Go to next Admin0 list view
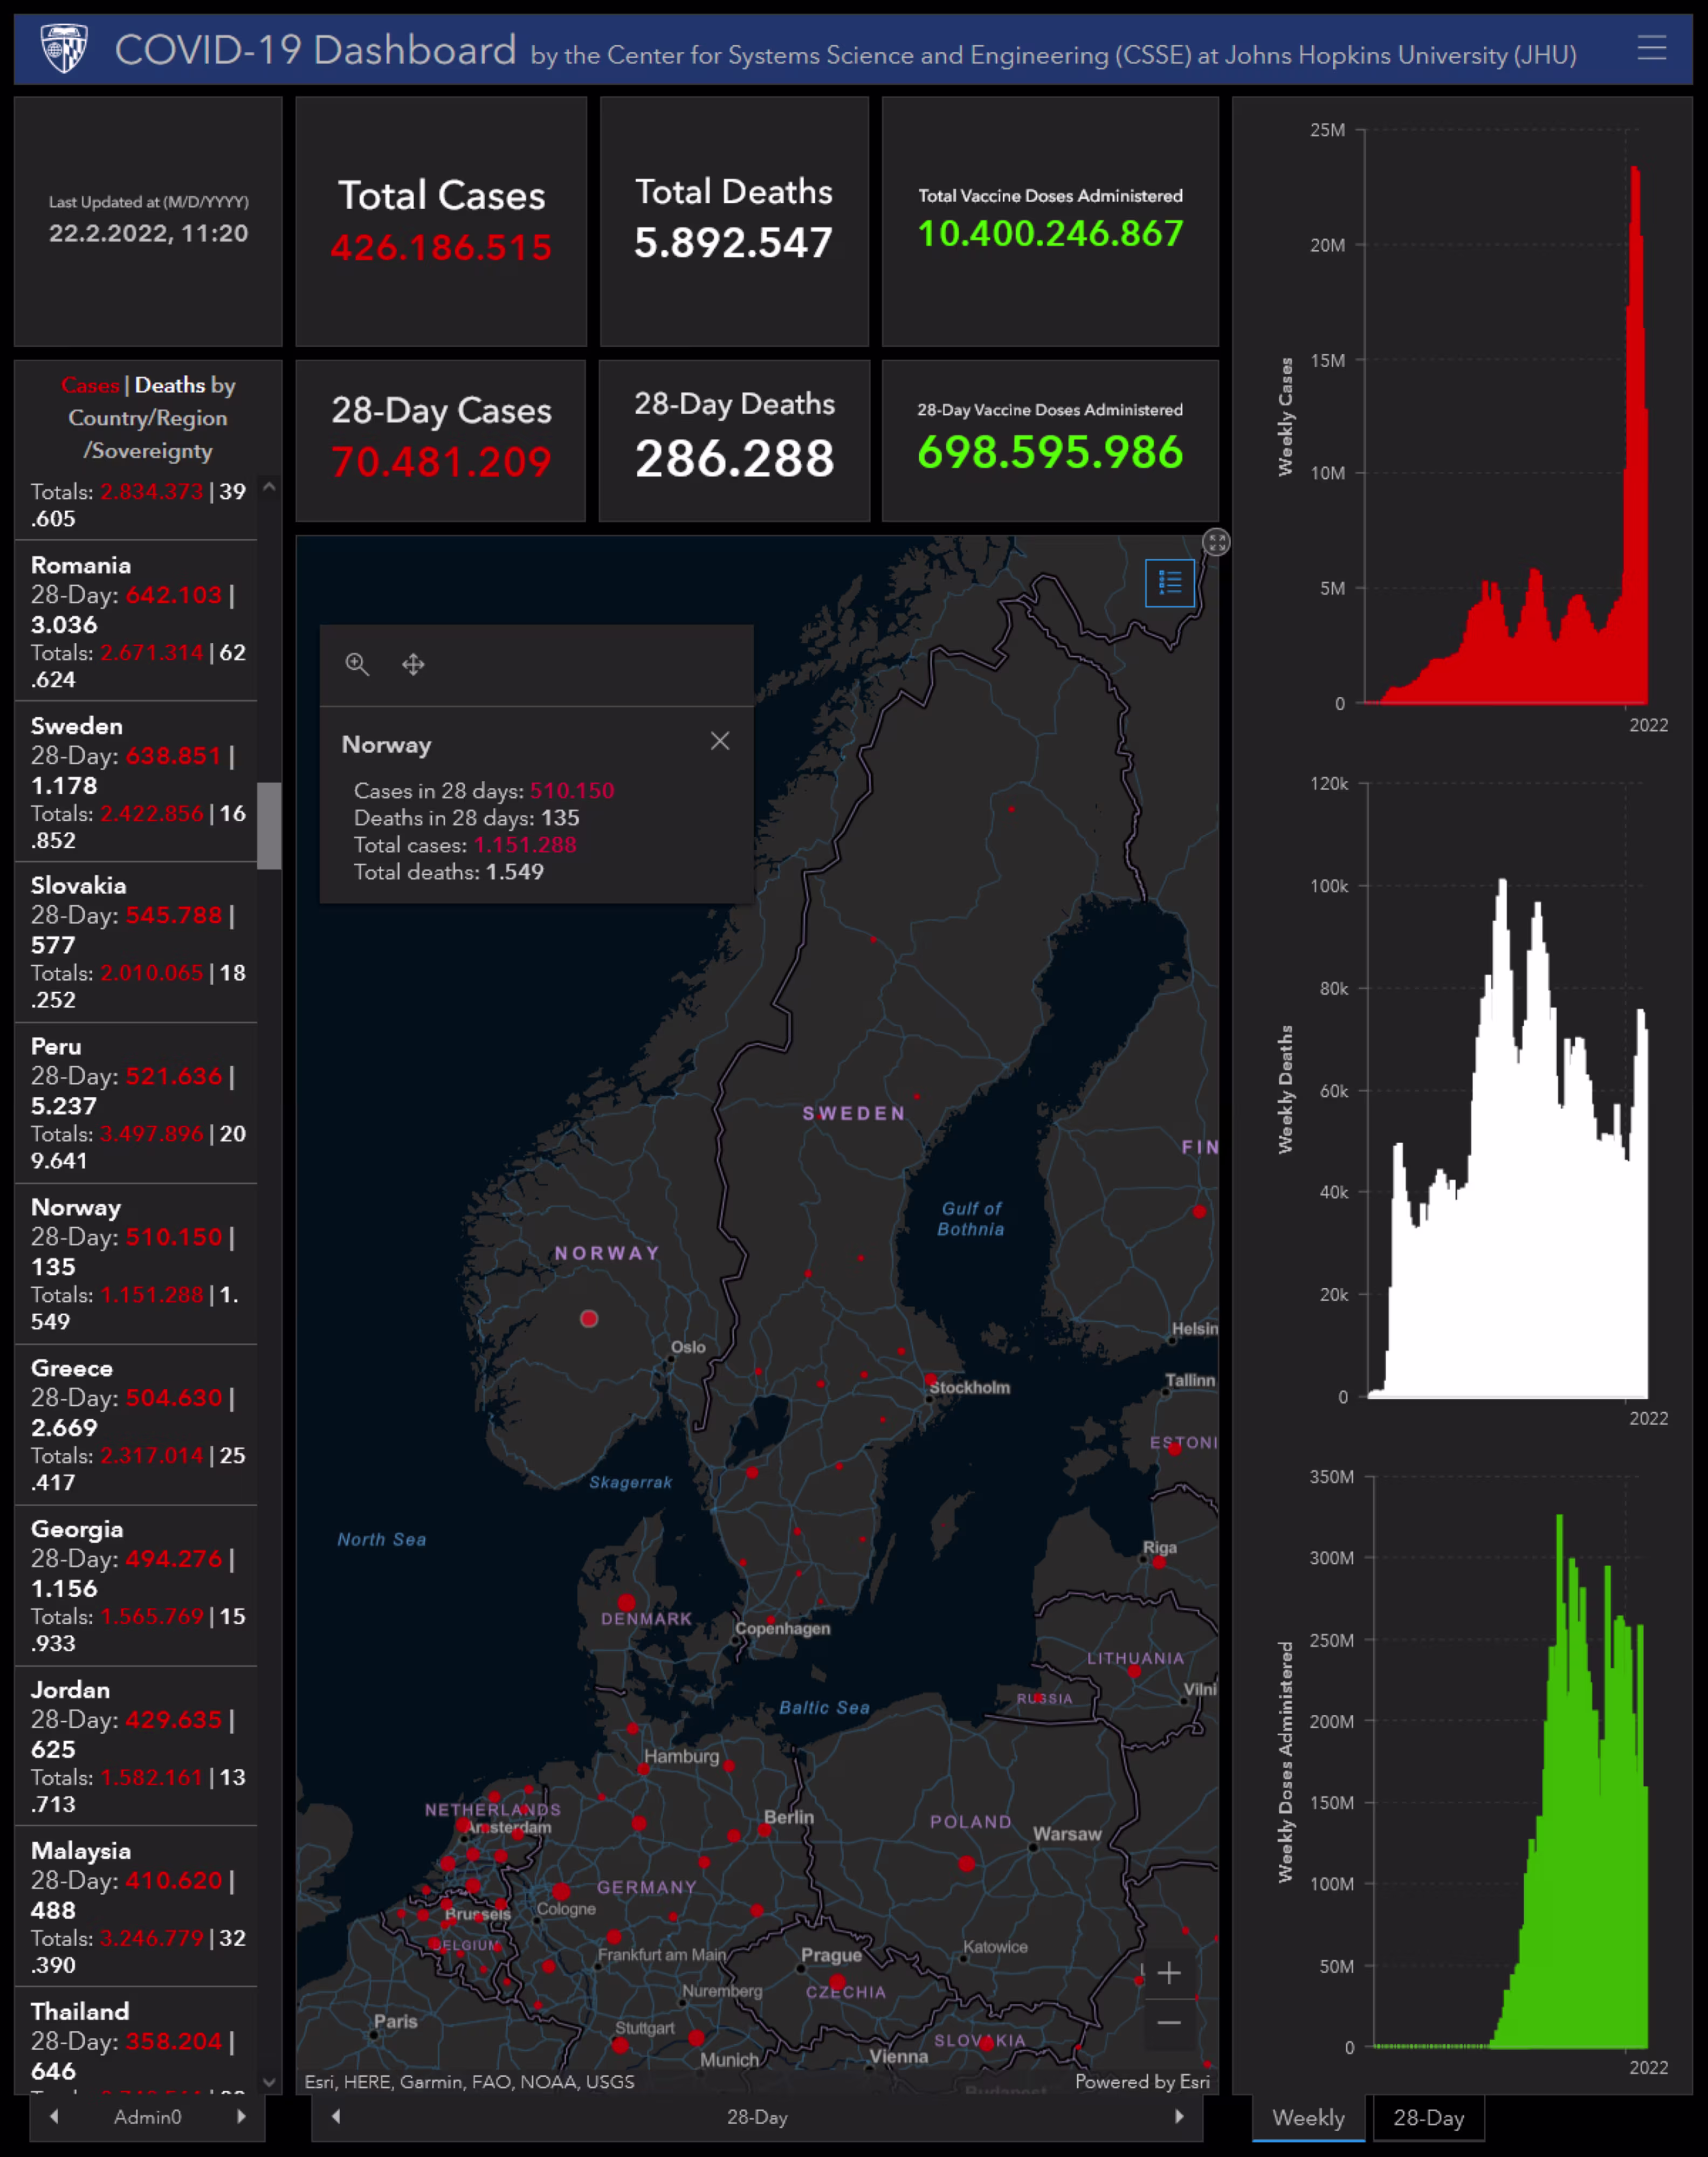The height and width of the screenshot is (2157, 1708). (241, 2117)
